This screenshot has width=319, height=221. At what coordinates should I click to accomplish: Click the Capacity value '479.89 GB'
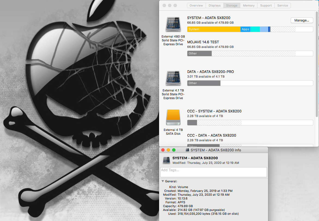(185, 206)
